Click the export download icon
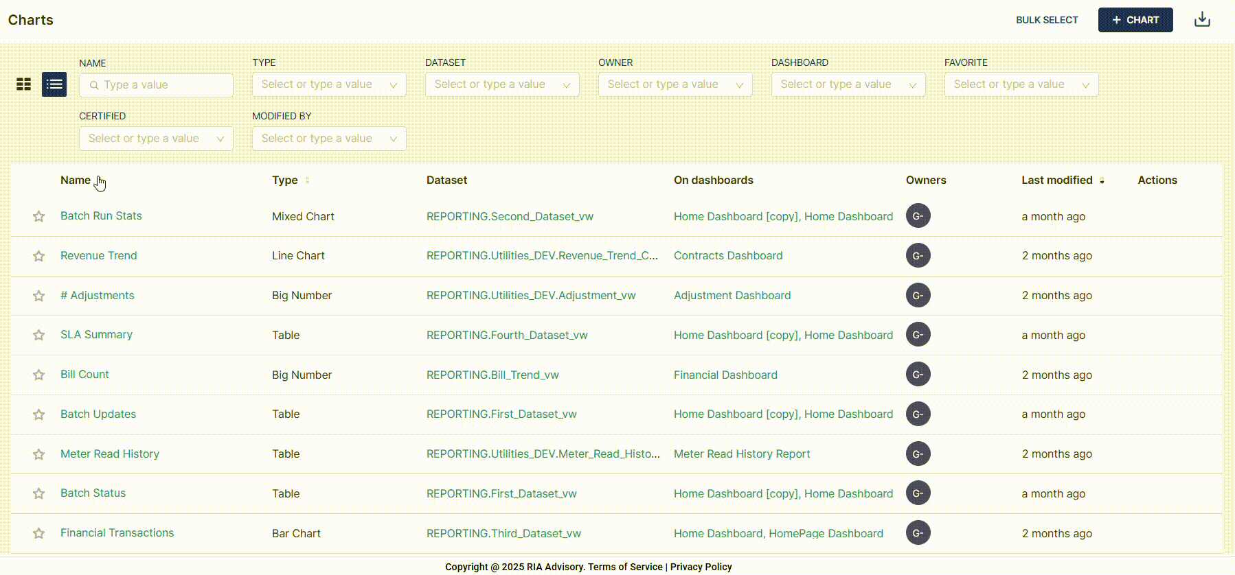The width and height of the screenshot is (1235, 575). click(1202, 20)
